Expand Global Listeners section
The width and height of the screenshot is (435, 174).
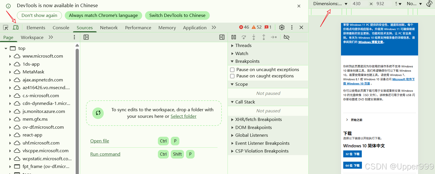click(232, 135)
